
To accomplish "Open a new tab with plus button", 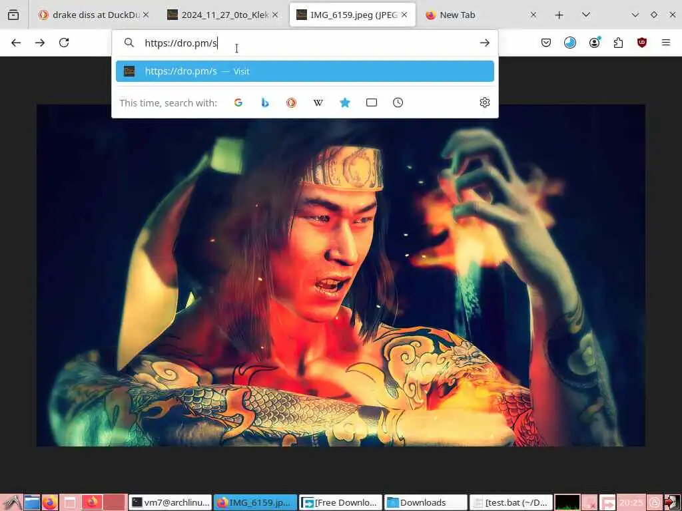I will point(559,15).
